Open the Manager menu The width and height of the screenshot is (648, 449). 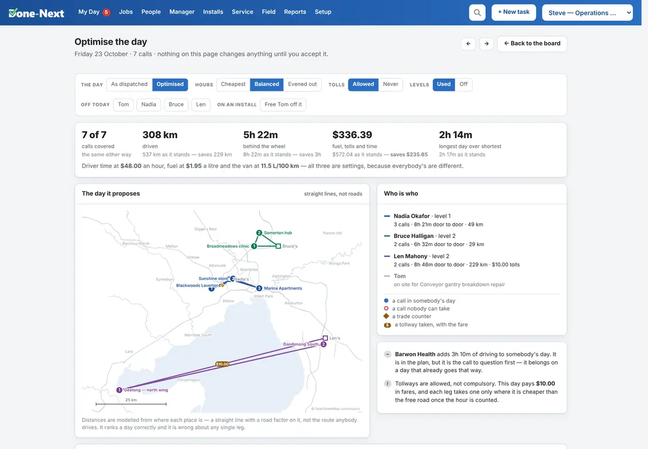[x=182, y=12]
